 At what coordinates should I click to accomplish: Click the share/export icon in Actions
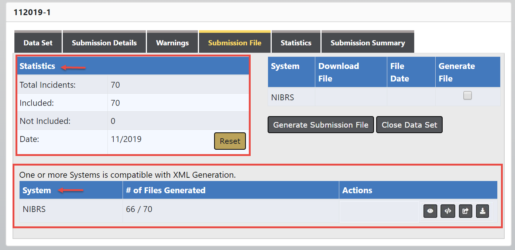(466, 211)
